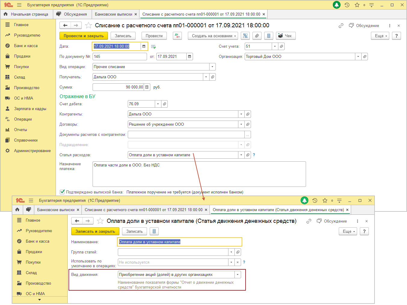Open Счет учета 51 item via open button

(281, 46)
